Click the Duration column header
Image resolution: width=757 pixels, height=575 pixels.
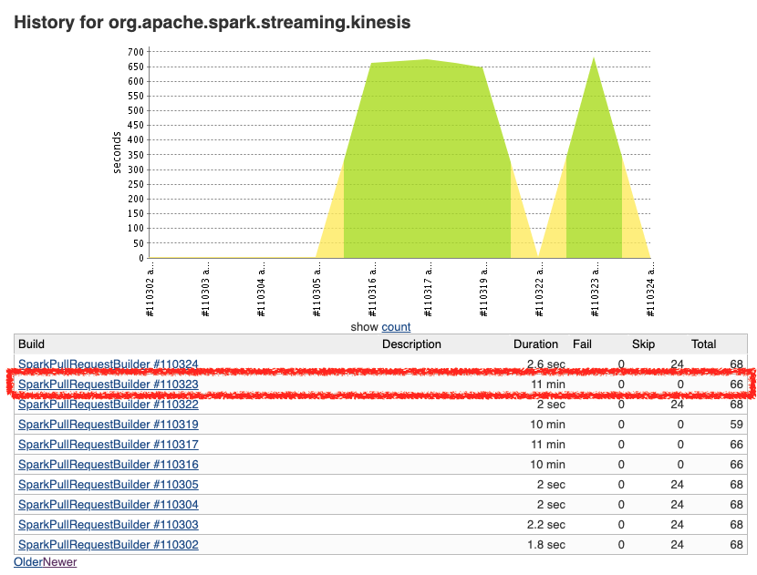535,344
